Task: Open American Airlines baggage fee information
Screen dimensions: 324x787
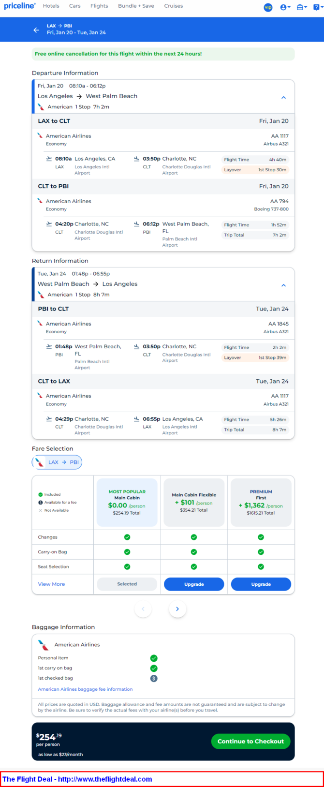Action: click(85, 689)
